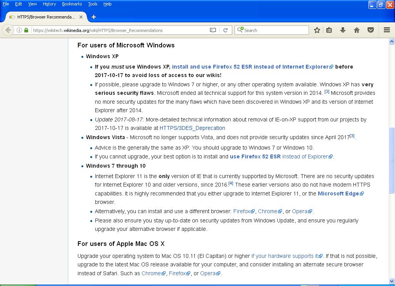Bookmark this page with the star icon
The image size is (395, 286).
[317, 30]
